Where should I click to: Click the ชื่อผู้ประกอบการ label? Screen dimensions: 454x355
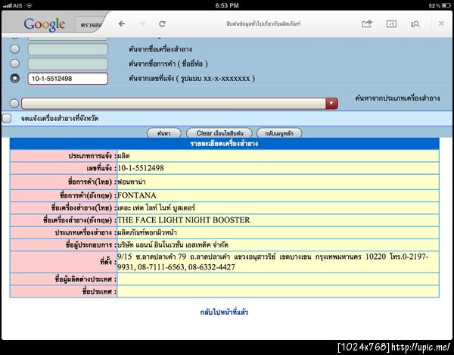[x=91, y=245]
